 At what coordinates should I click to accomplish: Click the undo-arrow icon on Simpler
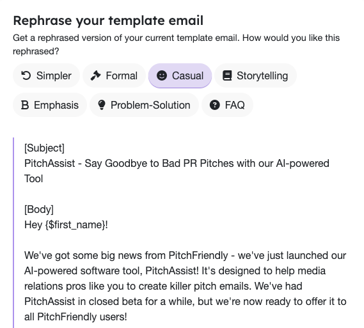click(x=26, y=75)
